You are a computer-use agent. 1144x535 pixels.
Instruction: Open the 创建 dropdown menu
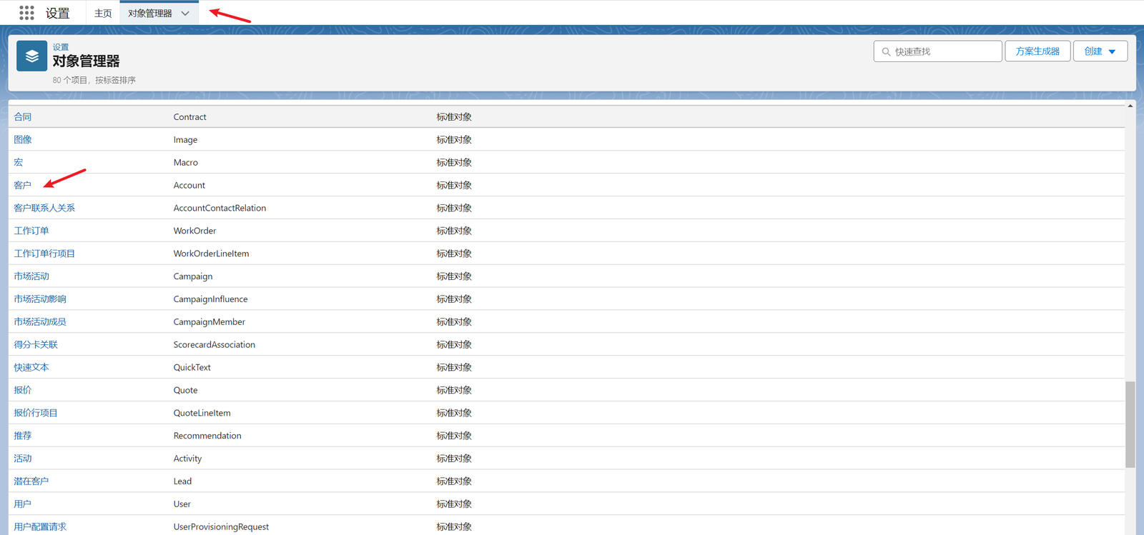click(x=1100, y=51)
